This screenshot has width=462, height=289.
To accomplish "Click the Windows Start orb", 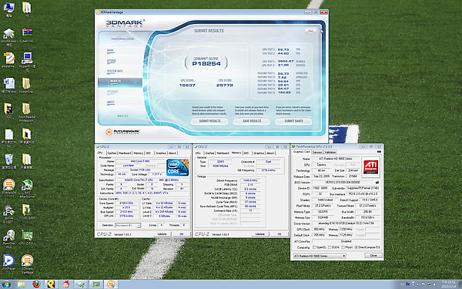I will point(6,284).
